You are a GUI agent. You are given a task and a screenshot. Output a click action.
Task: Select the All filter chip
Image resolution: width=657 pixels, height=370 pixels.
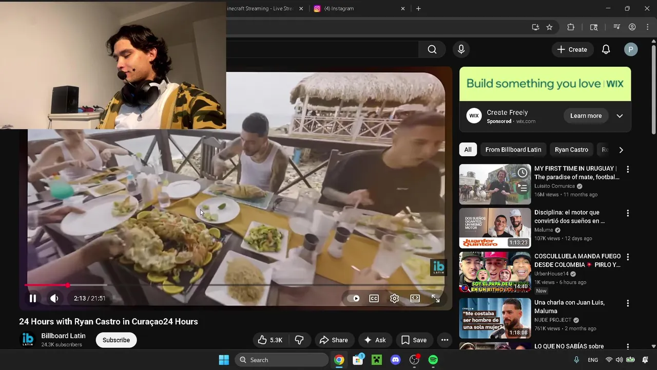tap(468, 150)
